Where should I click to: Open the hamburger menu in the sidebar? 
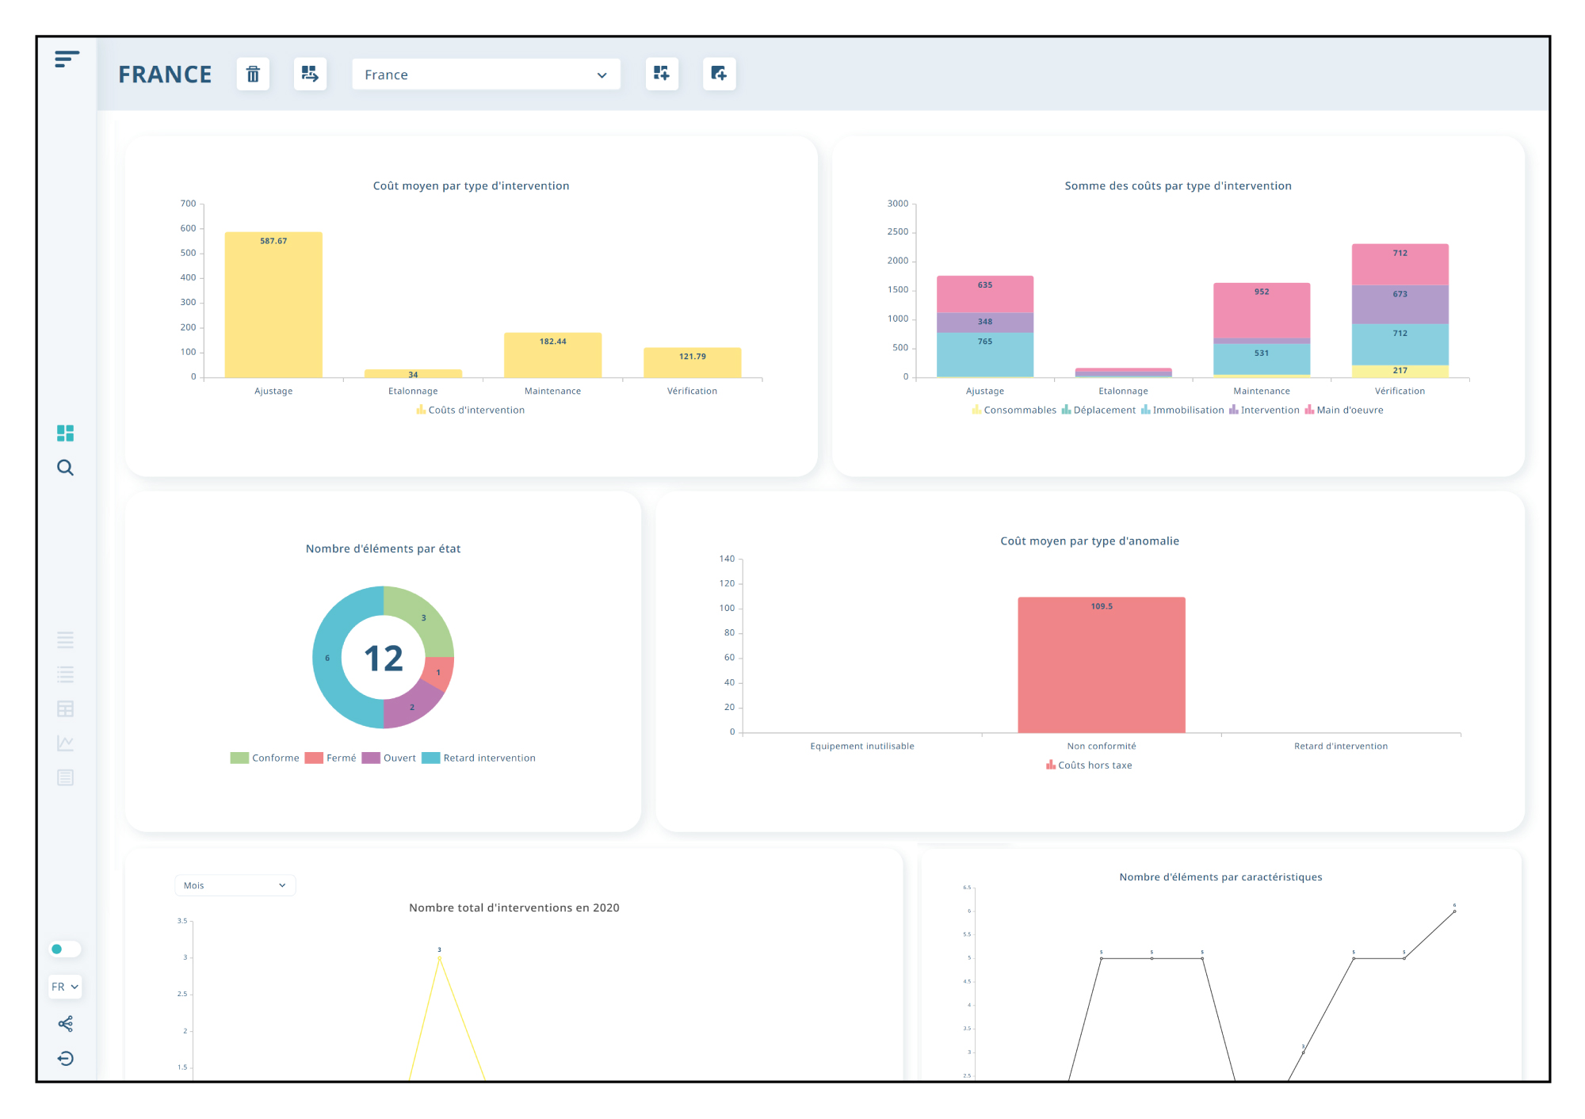[67, 59]
